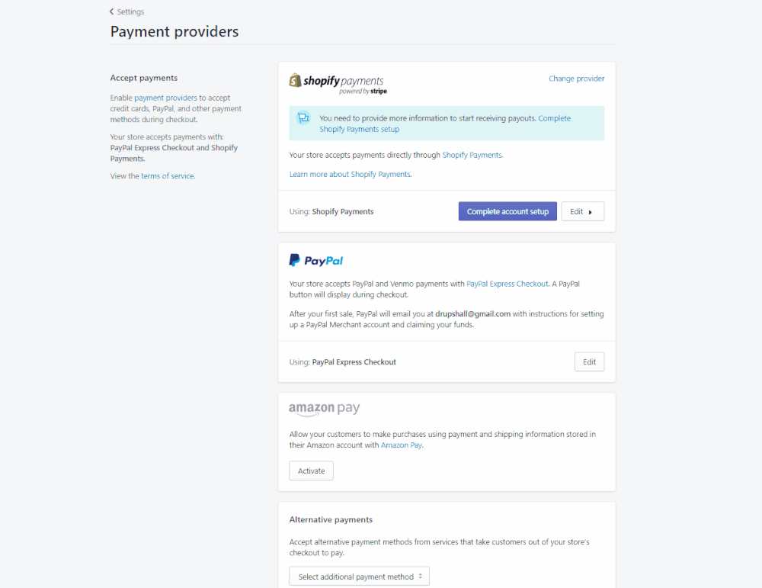Click the Shopify Payments logo
Image resolution: width=762 pixels, height=588 pixels.
click(x=338, y=83)
